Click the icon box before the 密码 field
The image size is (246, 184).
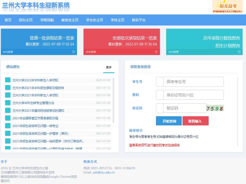pos(160,95)
